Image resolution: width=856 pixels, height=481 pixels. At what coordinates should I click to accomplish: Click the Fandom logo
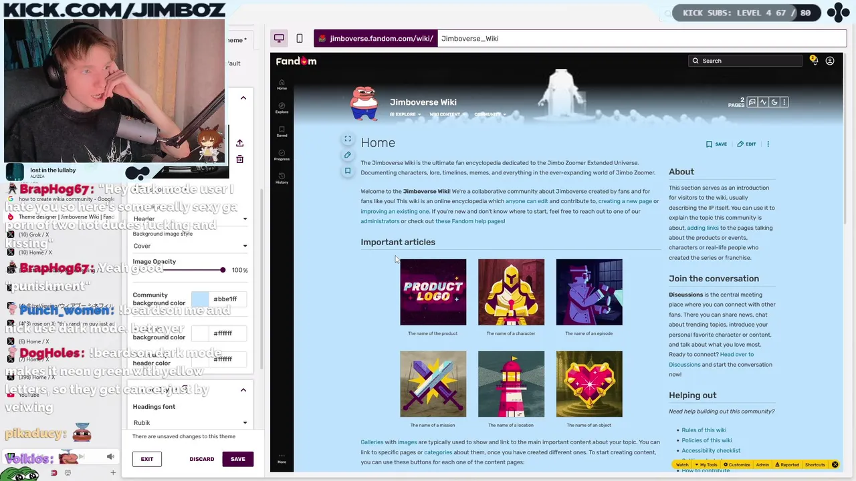296,61
